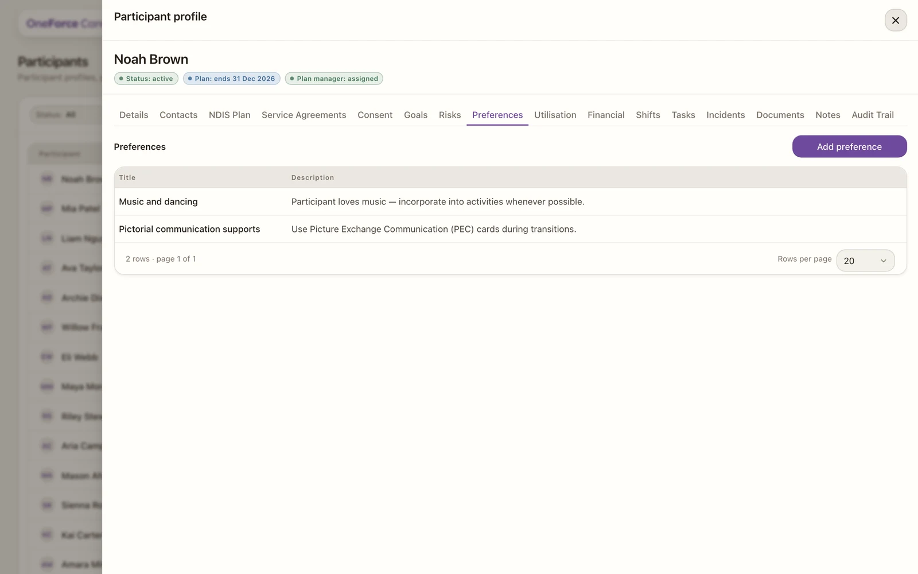Click the 'Participant loves music' description
This screenshot has width=918, height=574.
click(x=438, y=201)
